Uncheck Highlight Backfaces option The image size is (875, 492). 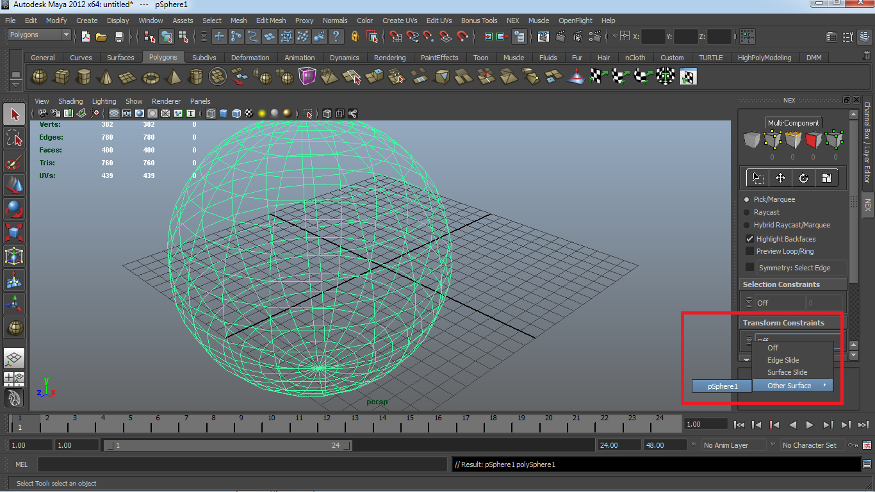[x=749, y=239]
